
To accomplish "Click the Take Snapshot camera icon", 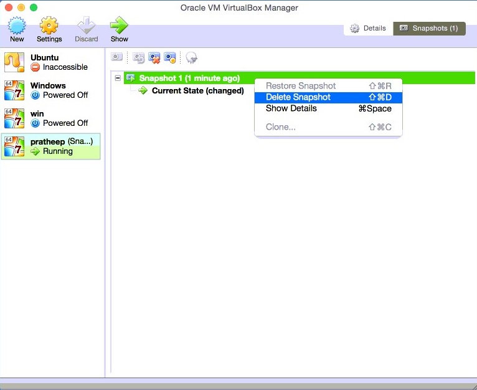I will (116, 57).
